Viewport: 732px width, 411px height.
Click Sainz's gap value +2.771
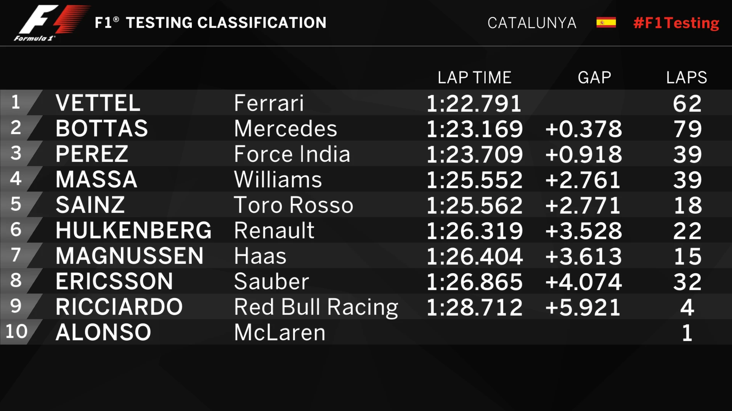point(583,205)
